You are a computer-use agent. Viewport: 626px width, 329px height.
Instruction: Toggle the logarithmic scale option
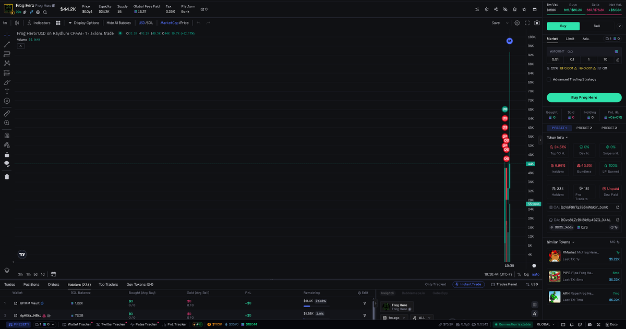[526, 274]
